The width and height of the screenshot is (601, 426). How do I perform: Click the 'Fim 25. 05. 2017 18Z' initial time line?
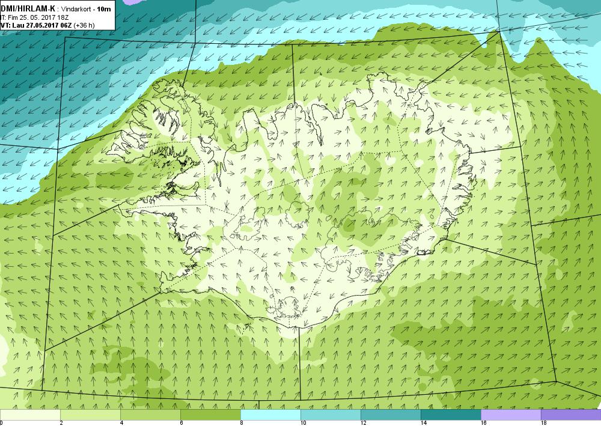pyautogui.click(x=37, y=17)
